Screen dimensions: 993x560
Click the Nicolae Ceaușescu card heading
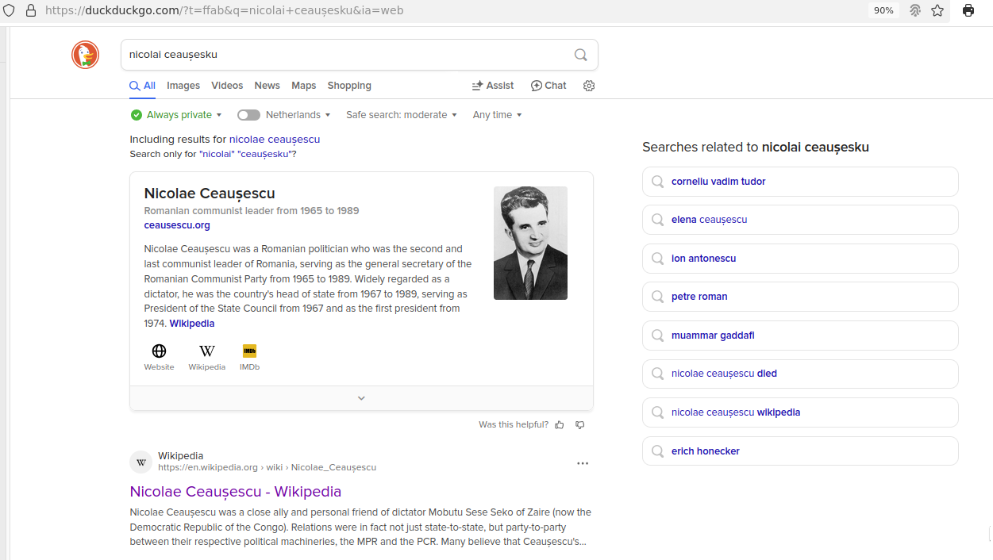point(210,194)
